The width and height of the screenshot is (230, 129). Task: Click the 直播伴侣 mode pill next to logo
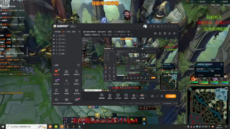tap(73, 26)
